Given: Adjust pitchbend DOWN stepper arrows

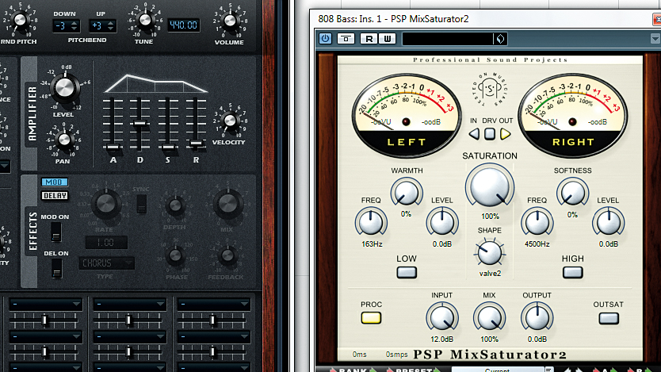Looking at the screenshot, I should pos(75,25).
